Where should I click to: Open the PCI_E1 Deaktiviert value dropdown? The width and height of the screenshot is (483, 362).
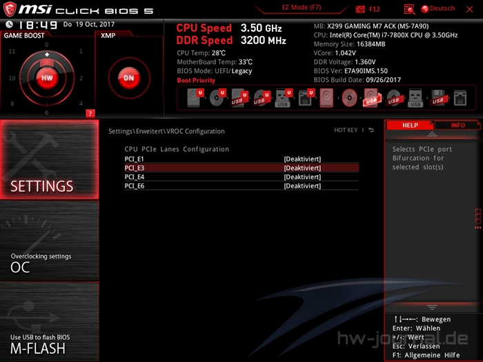[x=302, y=159]
